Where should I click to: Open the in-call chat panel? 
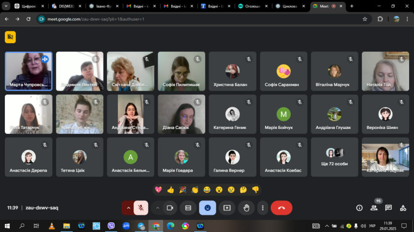[388, 208]
